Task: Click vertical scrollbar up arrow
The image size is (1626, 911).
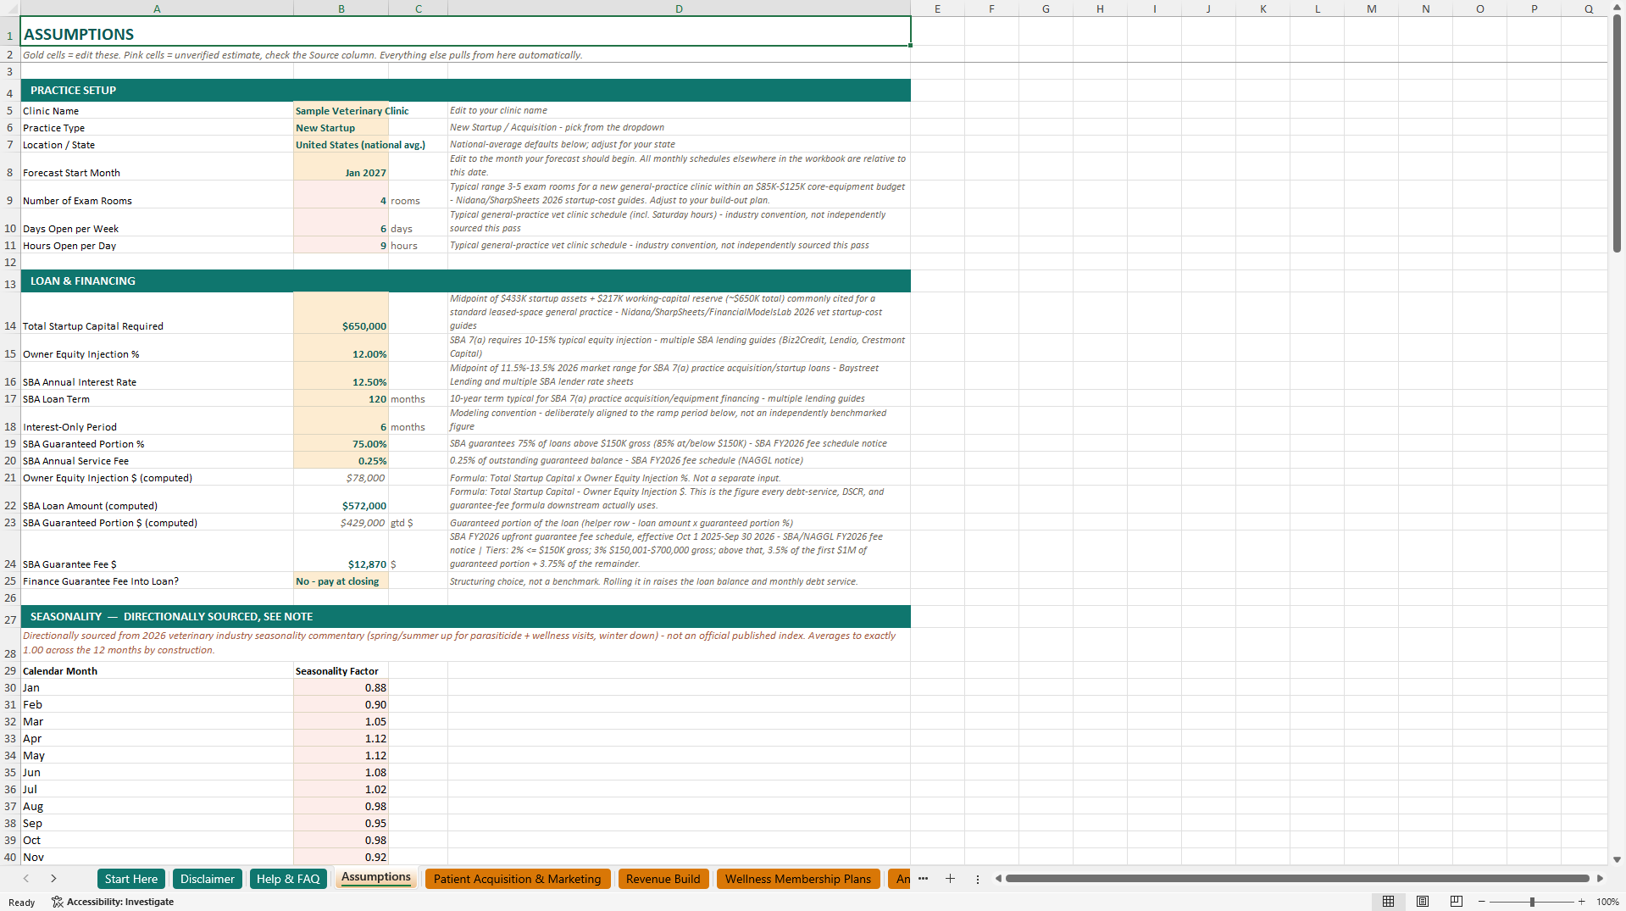Action: pos(1617,8)
